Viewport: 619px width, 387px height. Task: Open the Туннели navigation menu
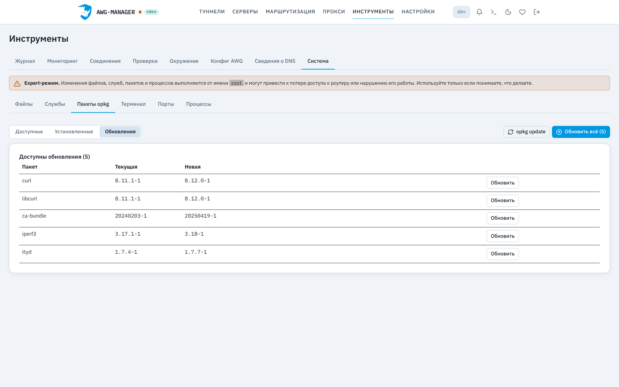(x=212, y=12)
